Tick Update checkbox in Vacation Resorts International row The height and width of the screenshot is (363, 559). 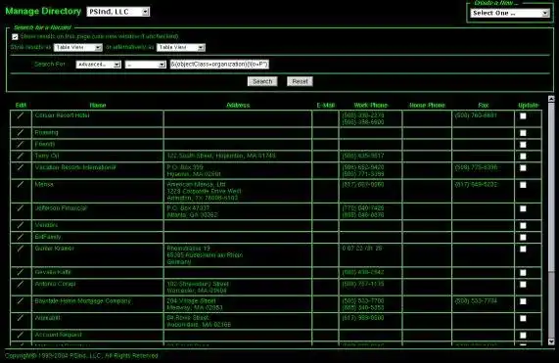[x=523, y=167]
